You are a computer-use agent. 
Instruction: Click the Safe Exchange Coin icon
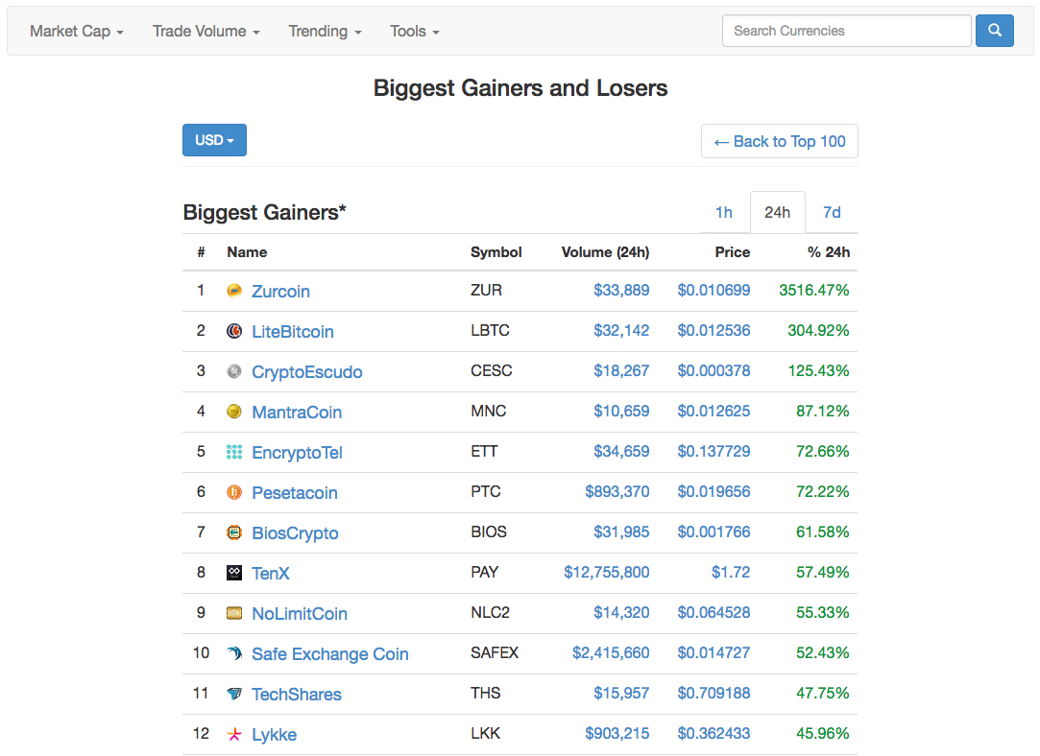click(x=234, y=653)
